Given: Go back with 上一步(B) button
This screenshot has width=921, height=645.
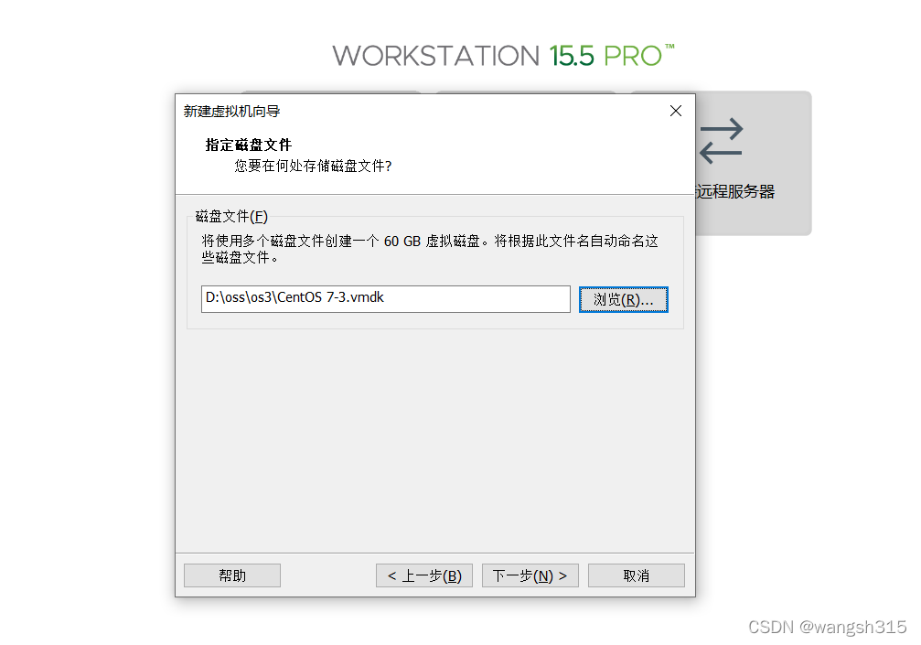Looking at the screenshot, I should click(424, 575).
